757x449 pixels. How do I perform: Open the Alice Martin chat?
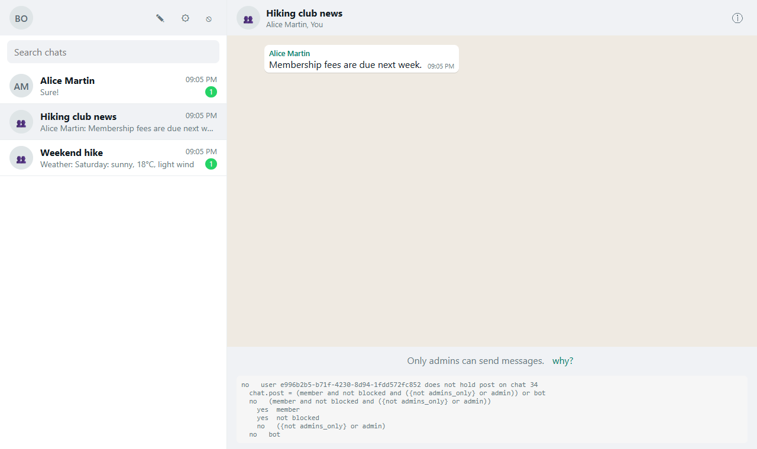coord(113,86)
